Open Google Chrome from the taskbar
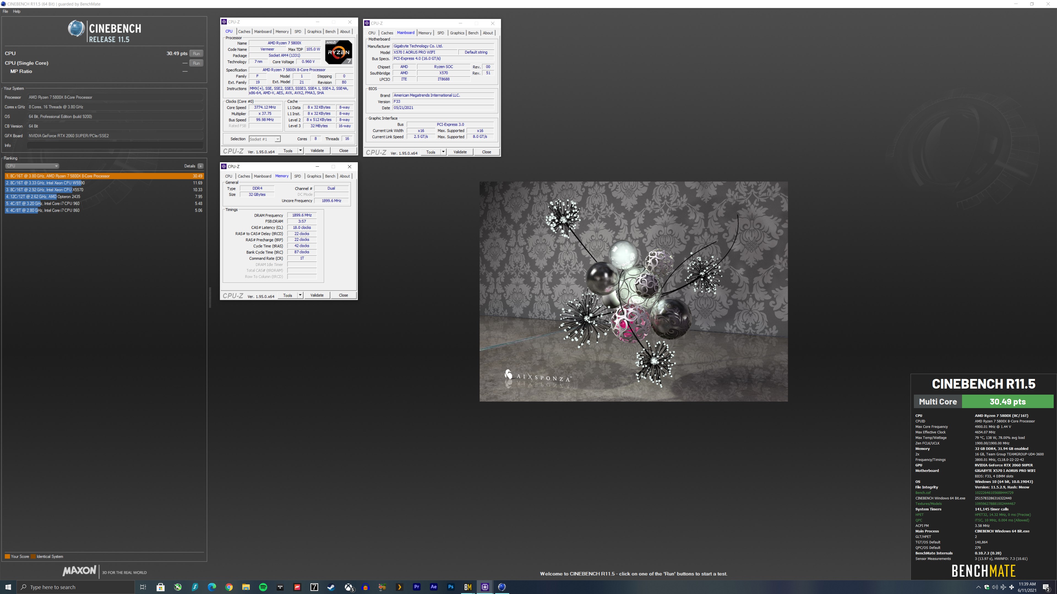Screen dimensions: 1057x594 (229, 587)
